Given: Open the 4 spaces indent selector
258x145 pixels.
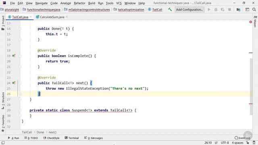Looking at the screenshot, I should (x=237, y=143).
